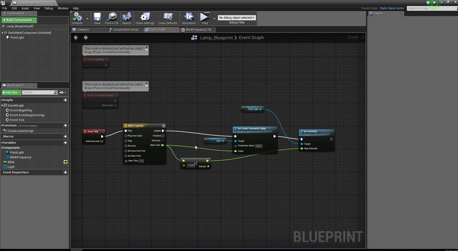This screenshot has width=458, height=251.
Task: Open Class Defaults
Action: click(x=168, y=18)
